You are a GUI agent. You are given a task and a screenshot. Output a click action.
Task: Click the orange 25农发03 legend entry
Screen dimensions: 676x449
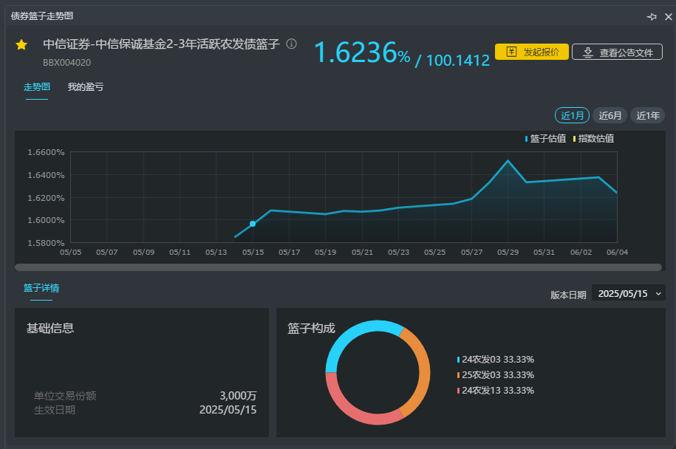click(x=496, y=375)
